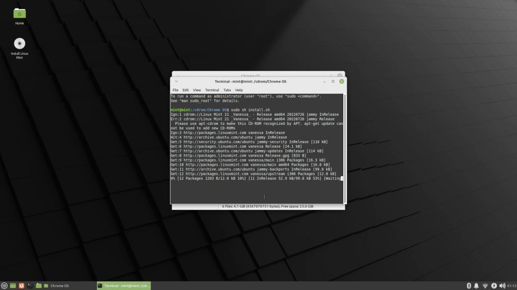Open the file manager launcher in panel
This screenshot has height=290, width=517.
click(38, 285)
